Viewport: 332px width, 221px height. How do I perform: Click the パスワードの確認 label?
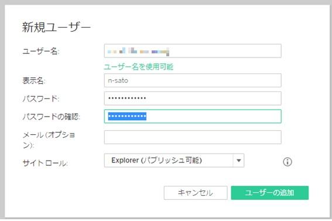click(x=52, y=116)
